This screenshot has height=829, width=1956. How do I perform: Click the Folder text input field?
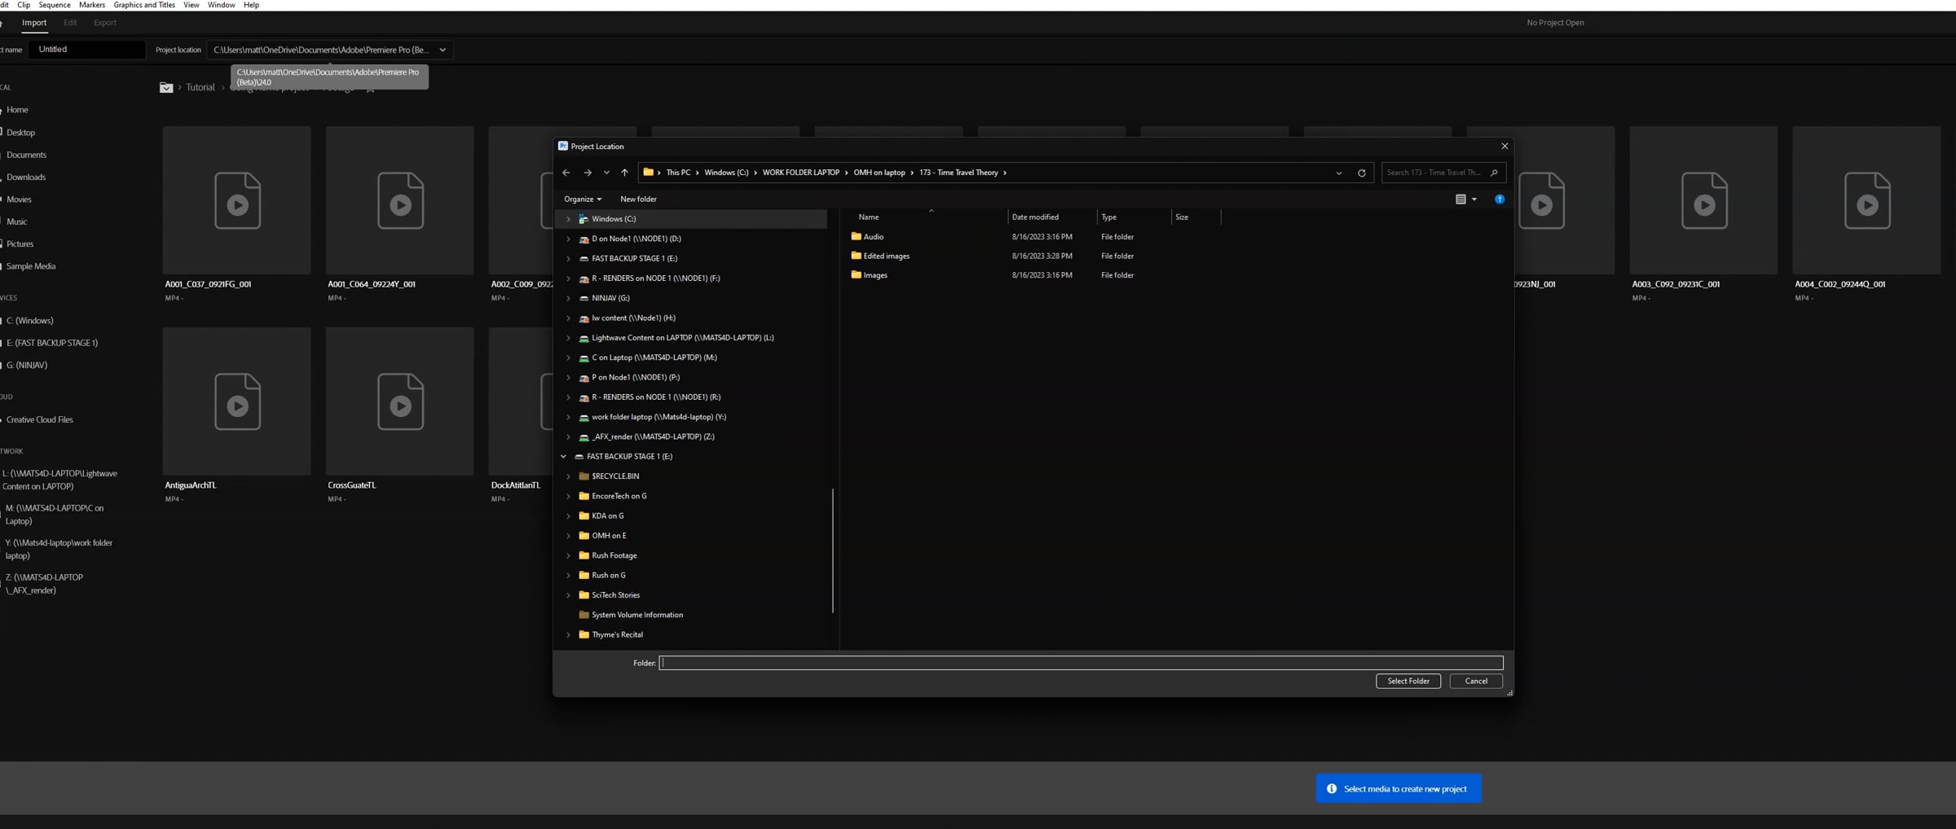pyautogui.click(x=1081, y=663)
